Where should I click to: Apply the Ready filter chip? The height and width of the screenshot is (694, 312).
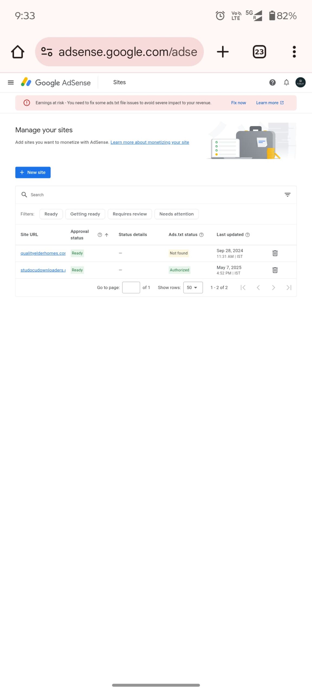(51, 214)
